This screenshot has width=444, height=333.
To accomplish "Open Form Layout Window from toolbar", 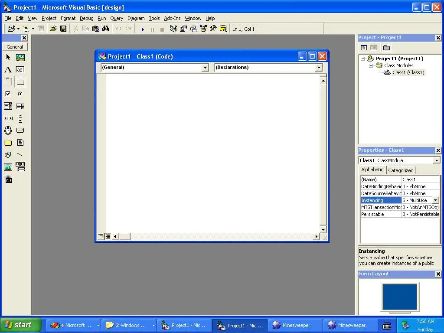I will point(193,29).
